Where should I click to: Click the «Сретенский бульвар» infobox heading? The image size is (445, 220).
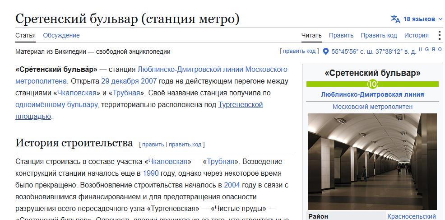(372, 73)
